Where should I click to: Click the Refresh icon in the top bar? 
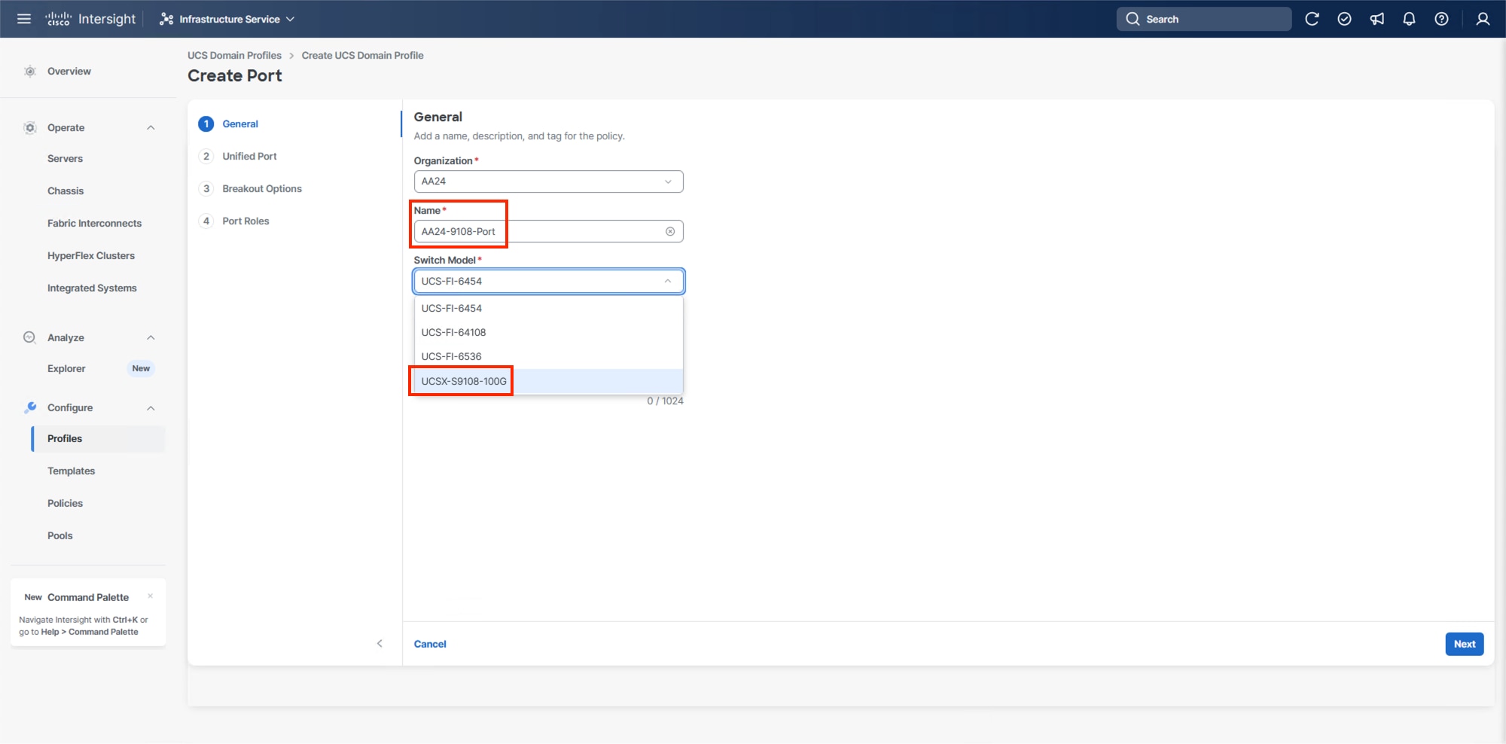[x=1312, y=19]
